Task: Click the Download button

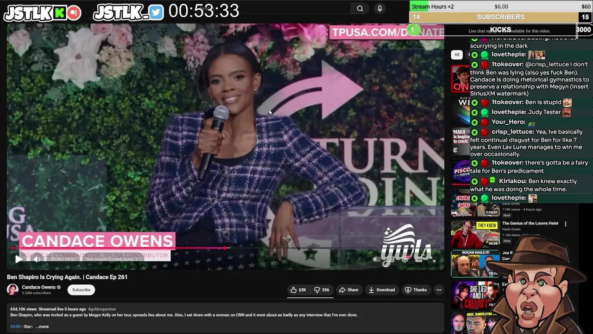Action: pos(381,290)
